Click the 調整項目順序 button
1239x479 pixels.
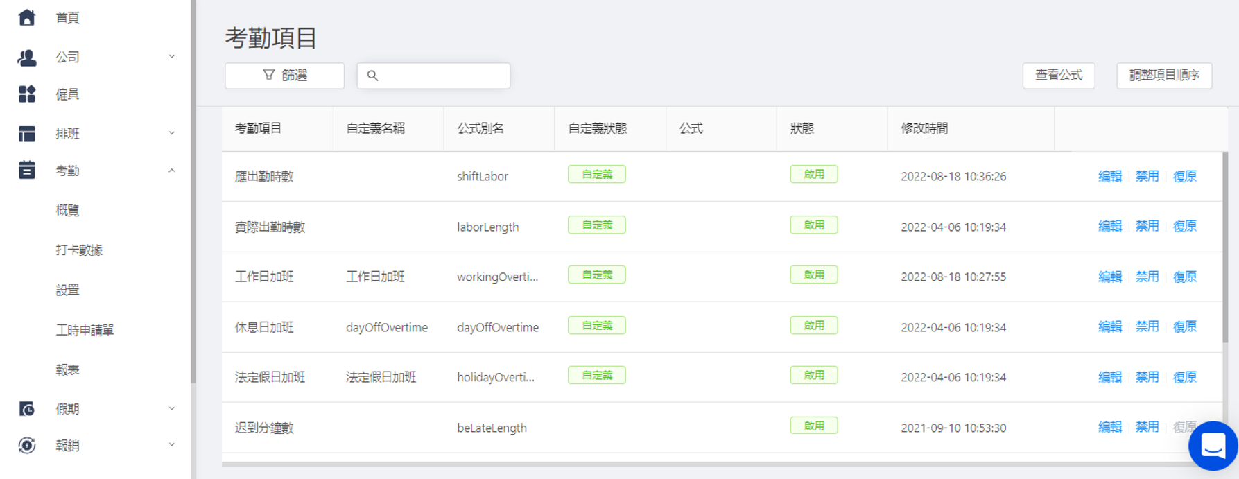pos(1164,76)
